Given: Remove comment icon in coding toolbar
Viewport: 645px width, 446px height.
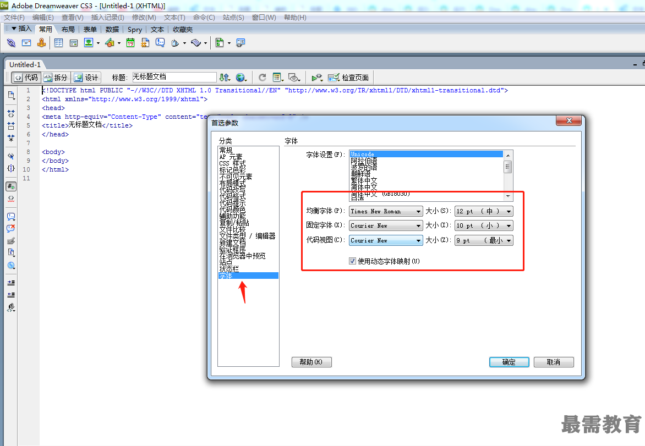Looking at the screenshot, I should 11,229.
